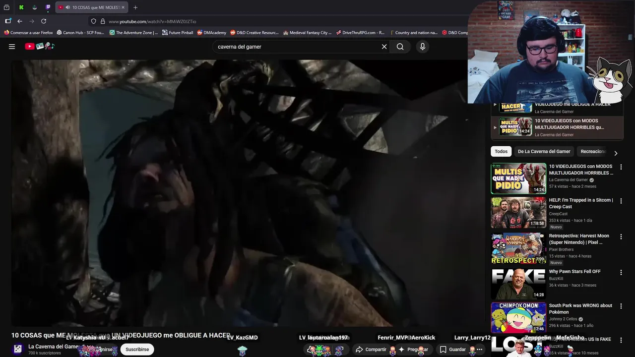
Task: More options for Trapped in a Sitcom video
Action: pos(621,201)
